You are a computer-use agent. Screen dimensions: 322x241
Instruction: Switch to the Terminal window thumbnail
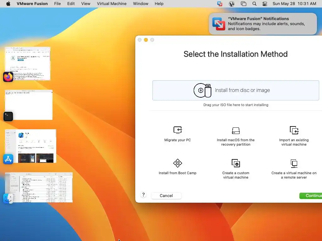[29, 105]
